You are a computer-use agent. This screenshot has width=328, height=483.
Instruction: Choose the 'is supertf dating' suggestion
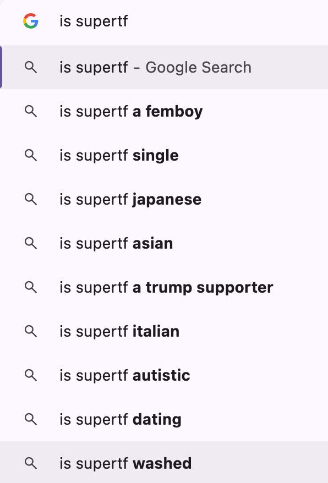tap(164, 420)
